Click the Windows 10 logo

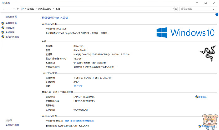click(x=186, y=32)
